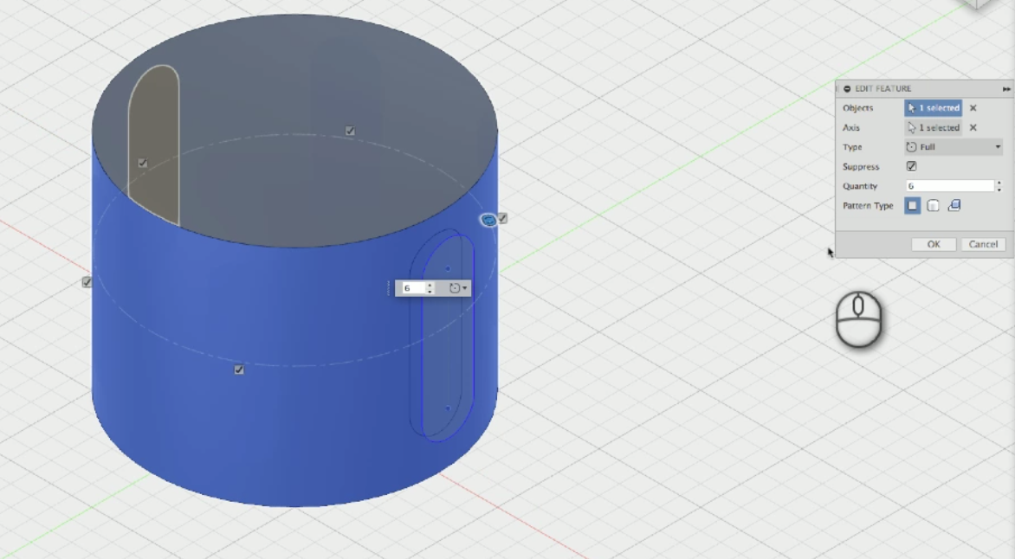Pick the third Pattern Type compute option icon

click(x=954, y=205)
